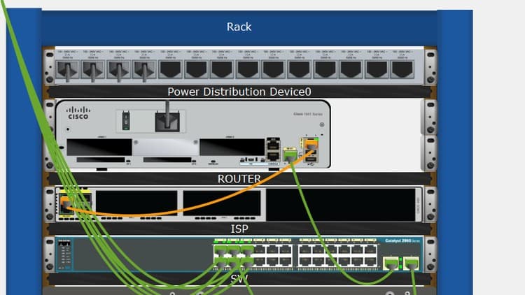
Task: Click the first plugged PDU power outlet
Action: [67, 70]
